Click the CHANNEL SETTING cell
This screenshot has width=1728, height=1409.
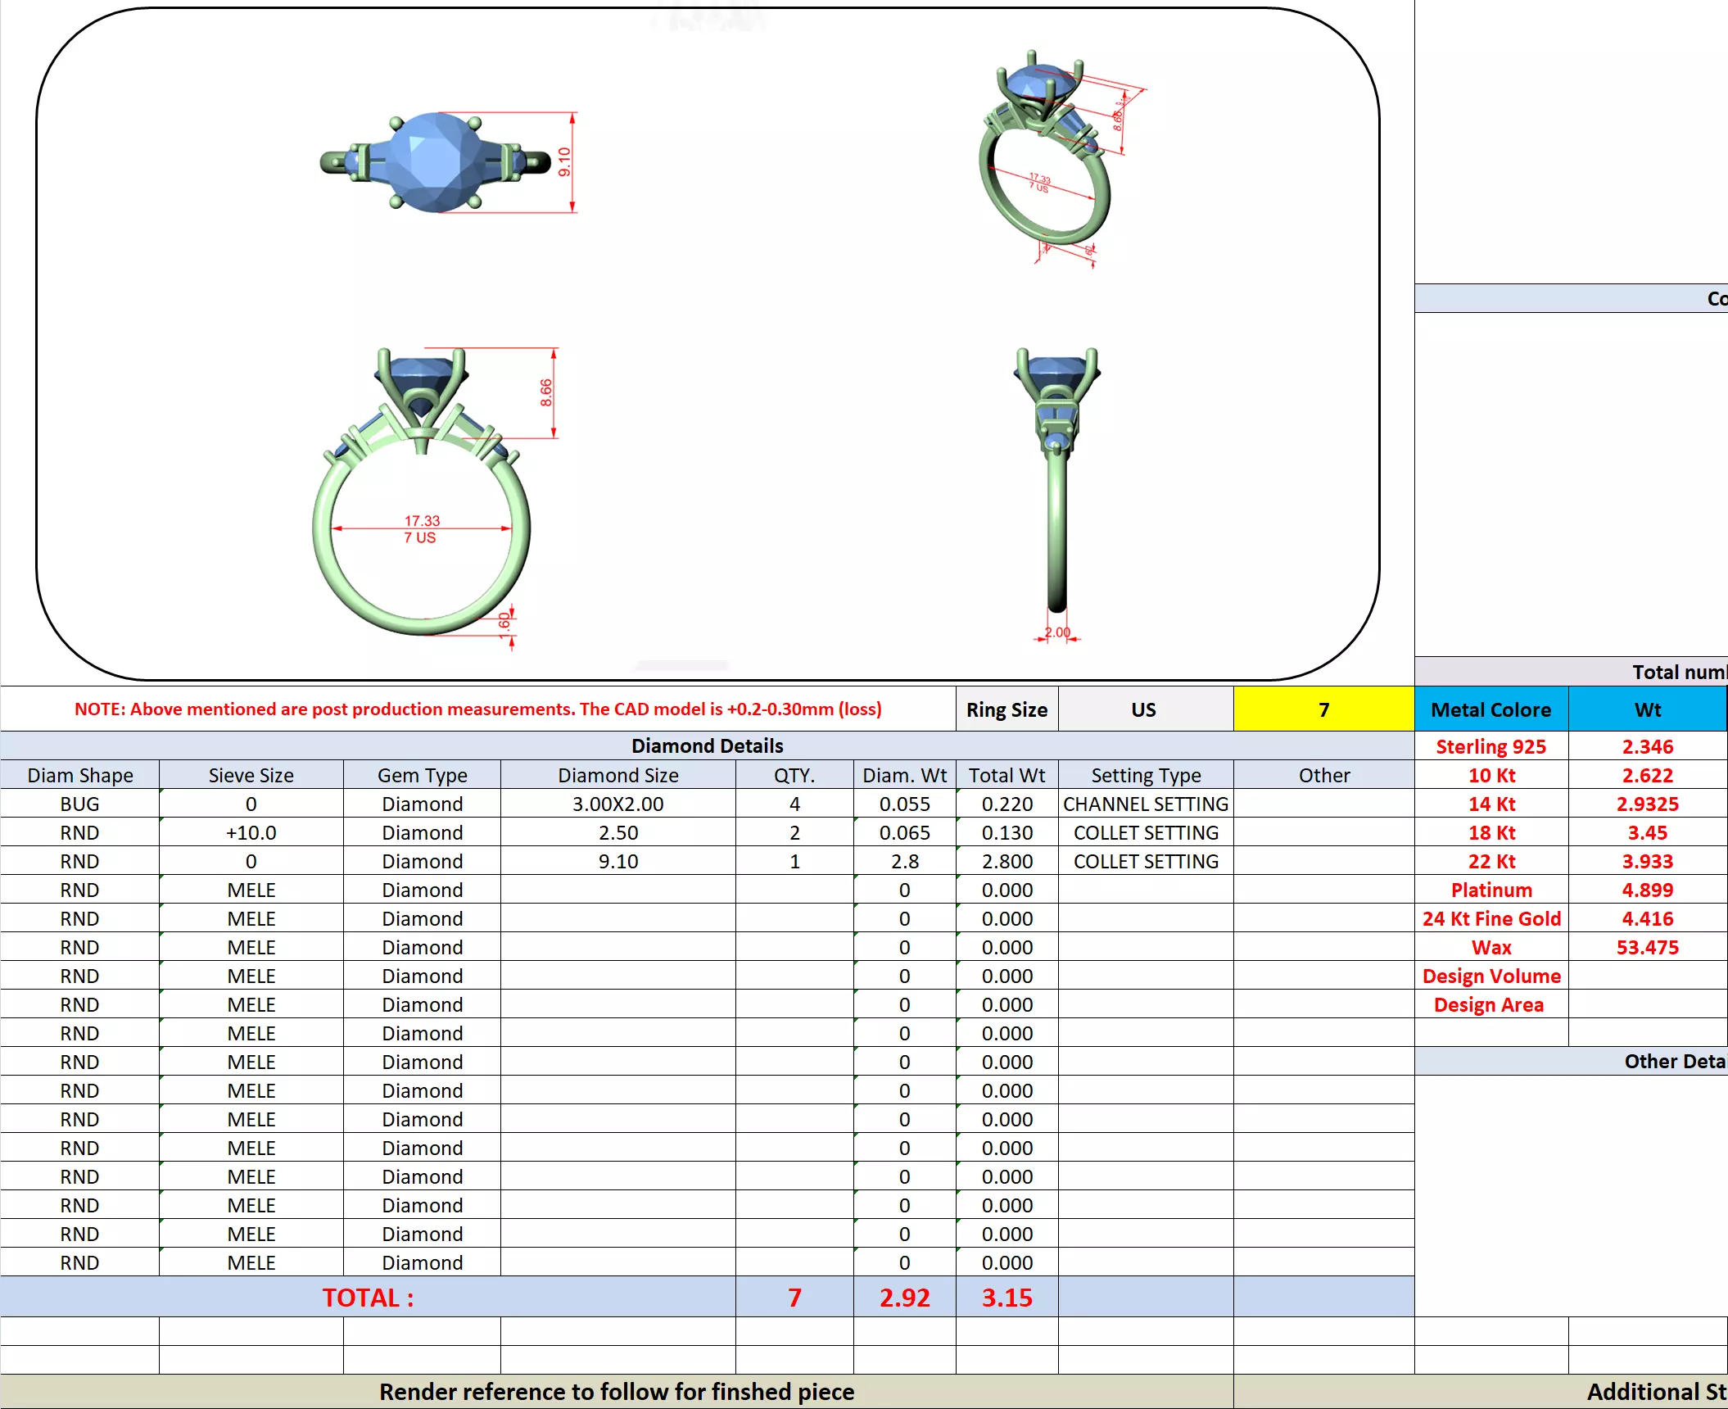click(x=1145, y=804)
